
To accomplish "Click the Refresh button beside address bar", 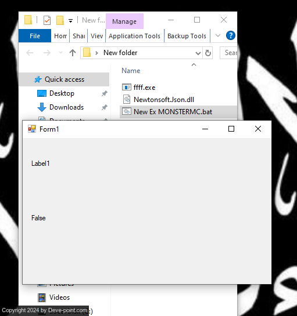I will point(207,53).
